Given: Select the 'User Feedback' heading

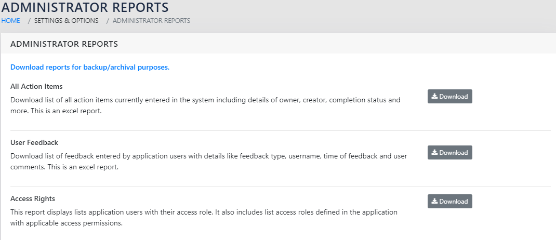Looking at the screenshot, I should coord(34,142).
